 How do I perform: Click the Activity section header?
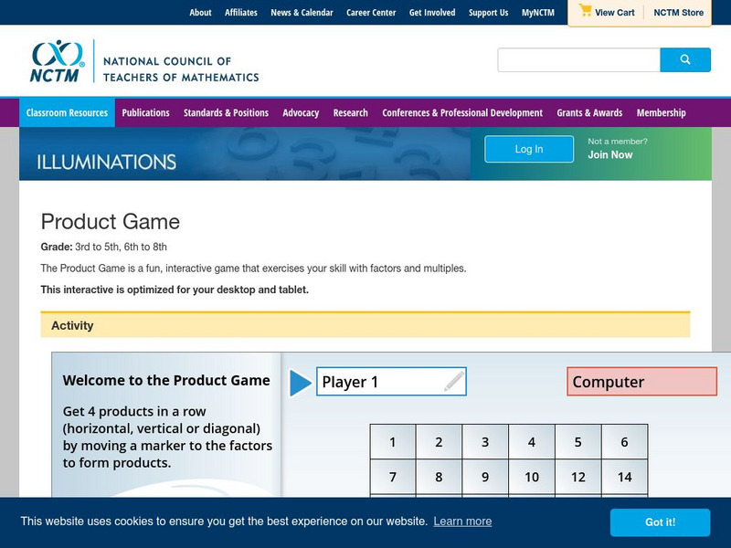pyautogui.click(x=365, y=325)
